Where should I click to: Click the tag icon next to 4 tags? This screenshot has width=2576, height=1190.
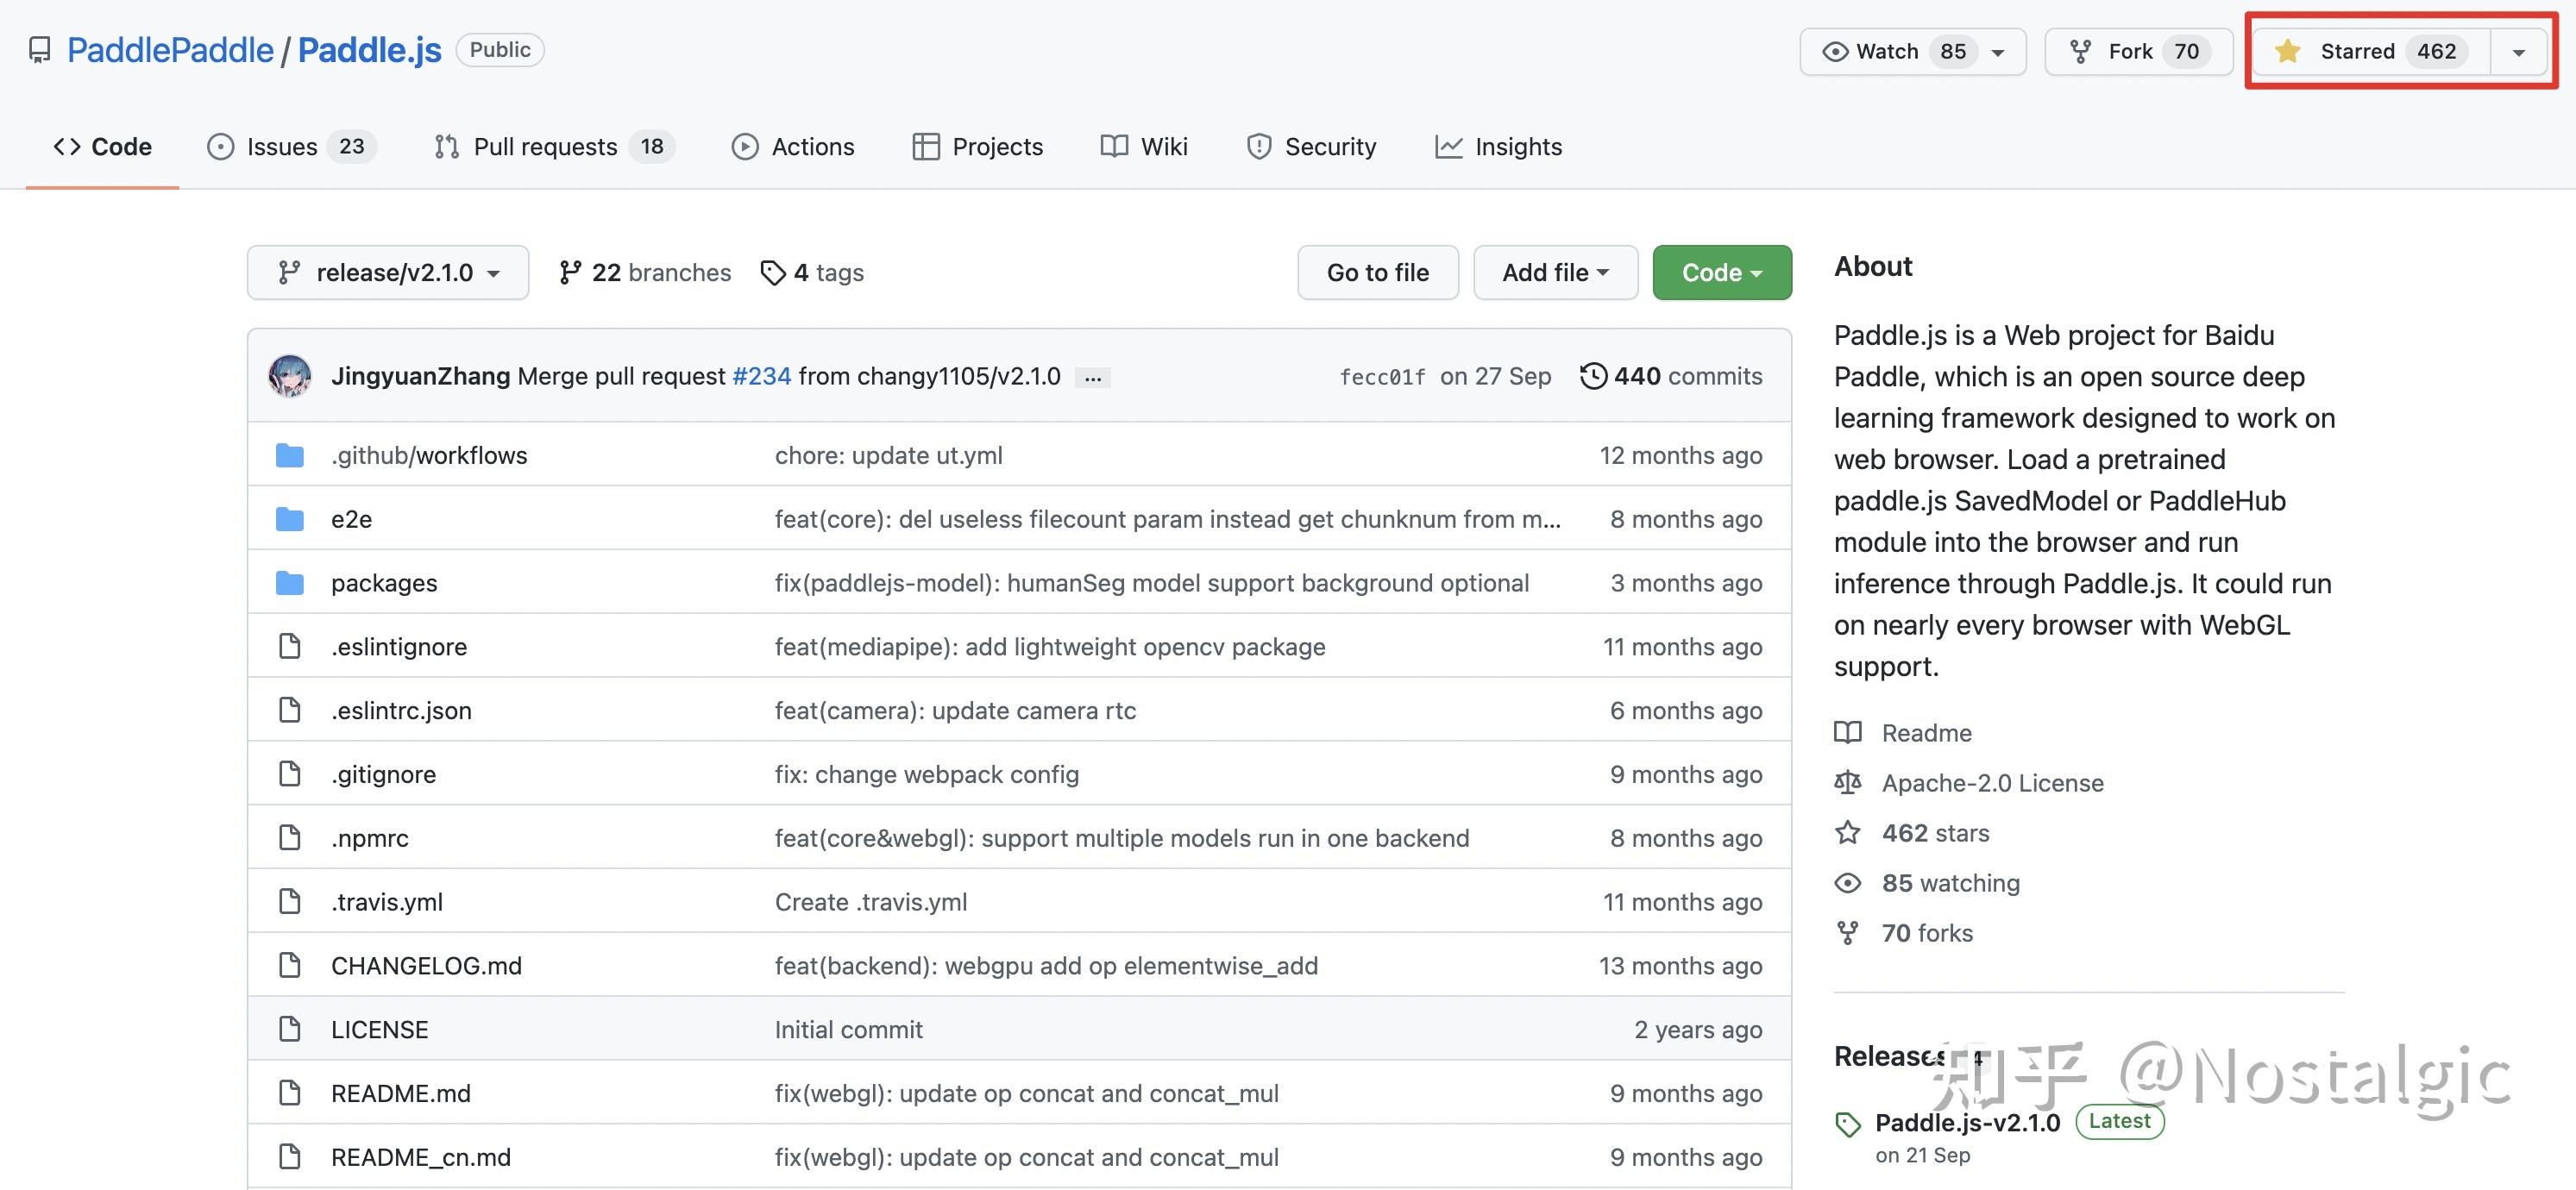click(772, 272)
